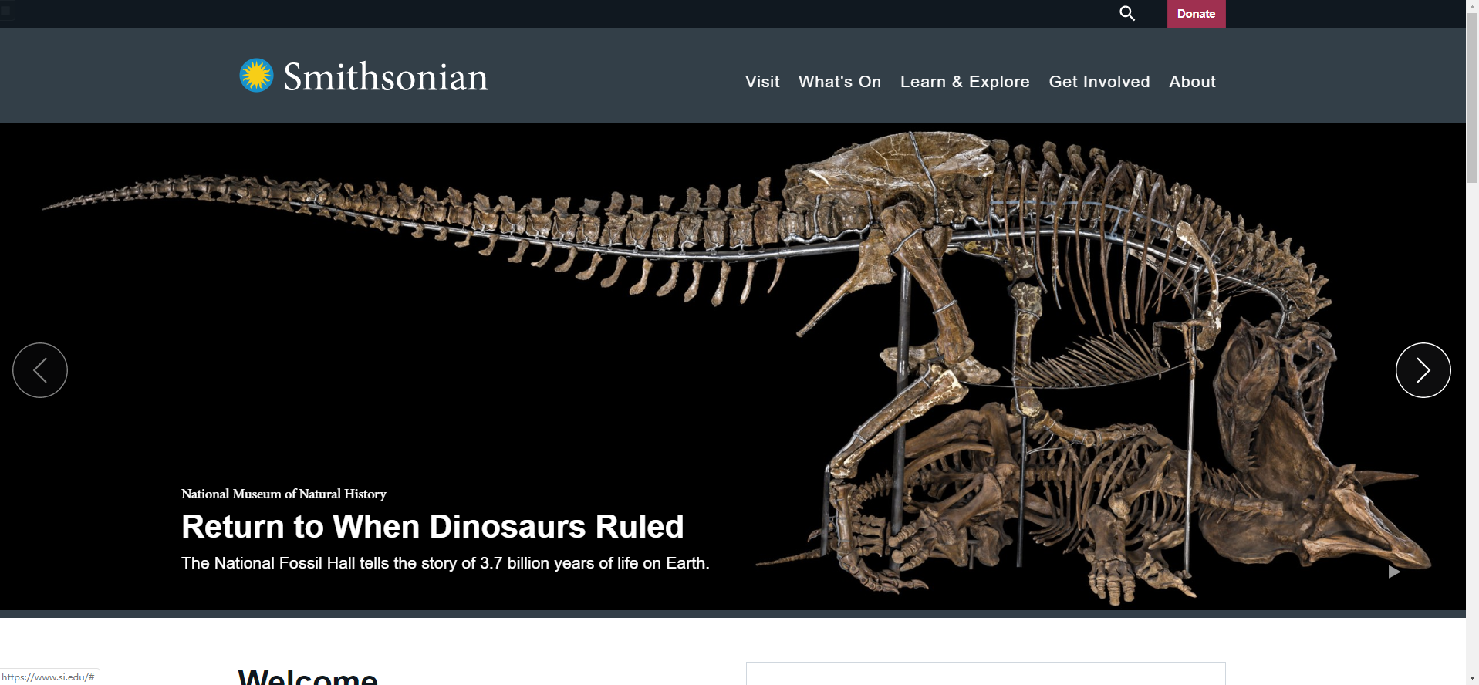Open the Visit menu
This screenshot has height=685, width=1479.
pyautogui.click(x=762, y=82)
